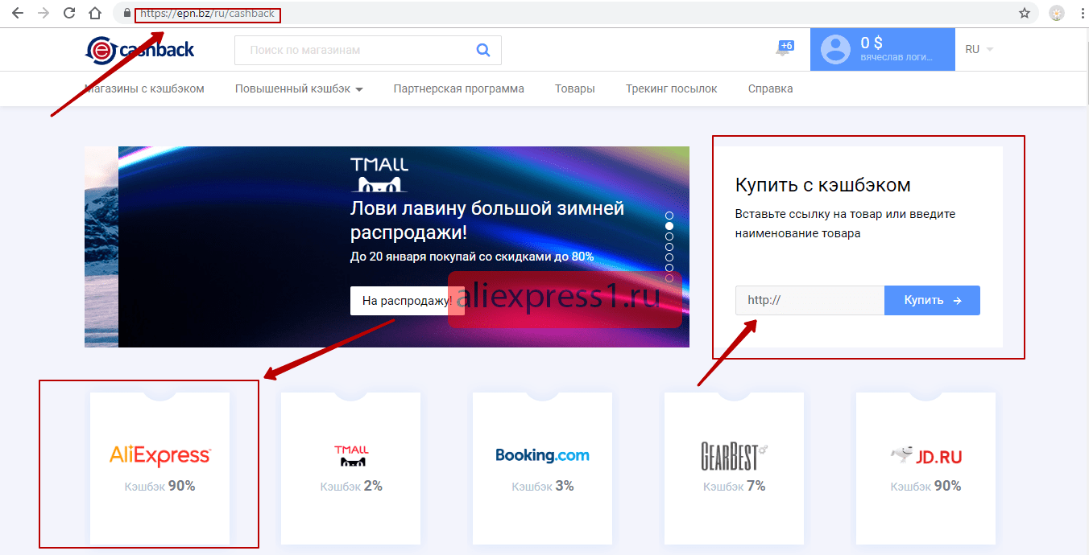This screenshot has width=1089, height=555.
Task: Open the GearBest cashback 7% card
Action: [734, 468]
